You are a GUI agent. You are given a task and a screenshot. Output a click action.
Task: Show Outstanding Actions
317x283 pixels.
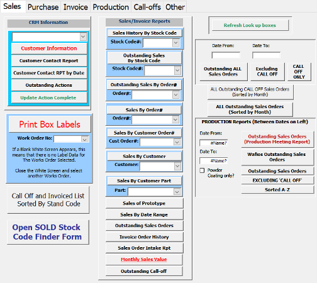pyautogui.click(x=49, y=85)
